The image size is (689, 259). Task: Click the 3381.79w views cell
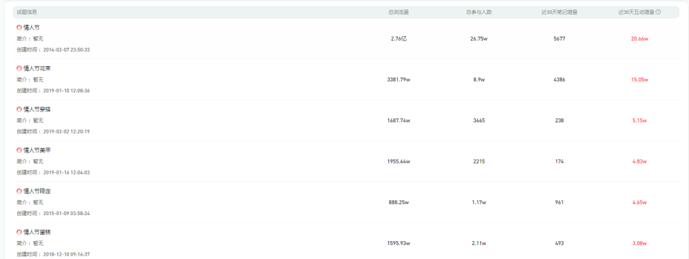[398, 80]
